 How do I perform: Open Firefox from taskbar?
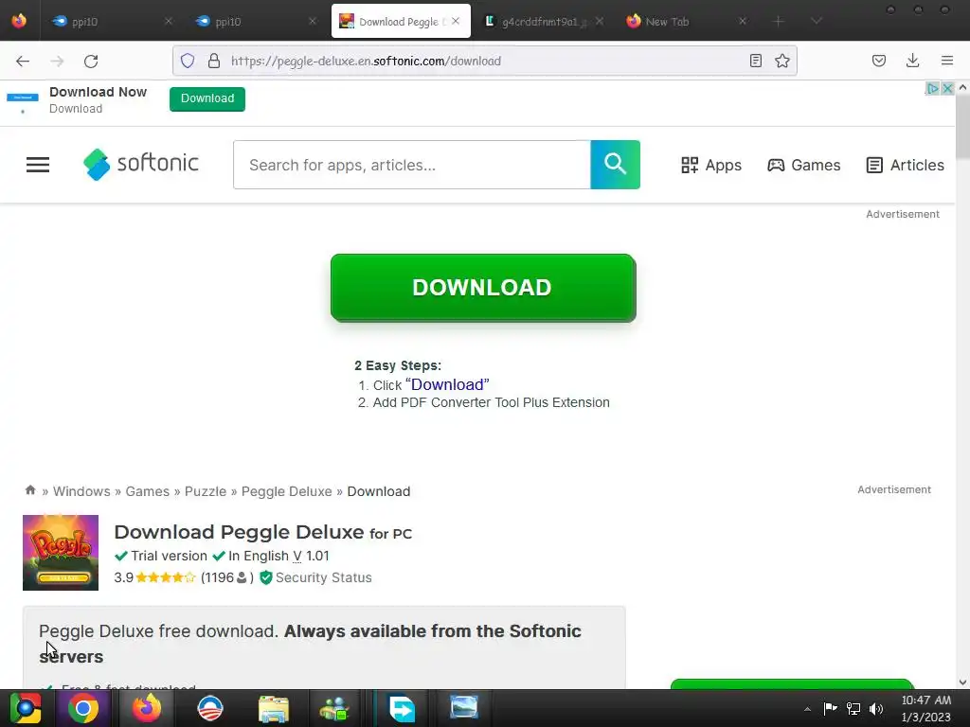pos(147,708)
